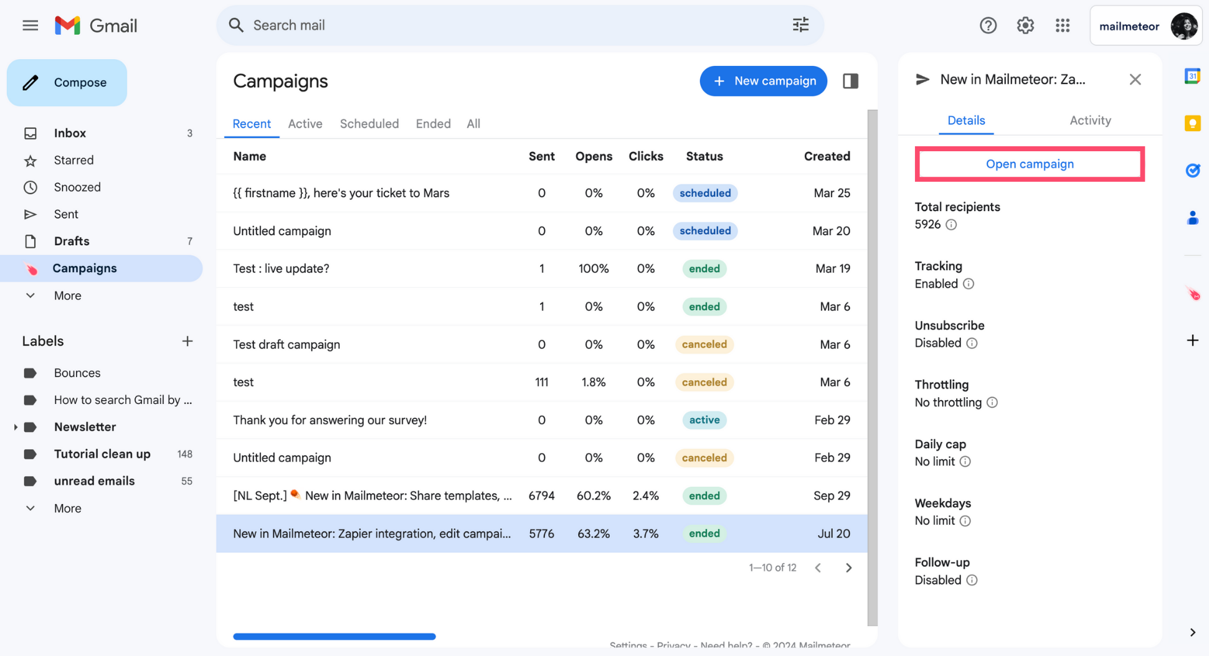Expand the Newsletter label tree

(x=15, y=427)
